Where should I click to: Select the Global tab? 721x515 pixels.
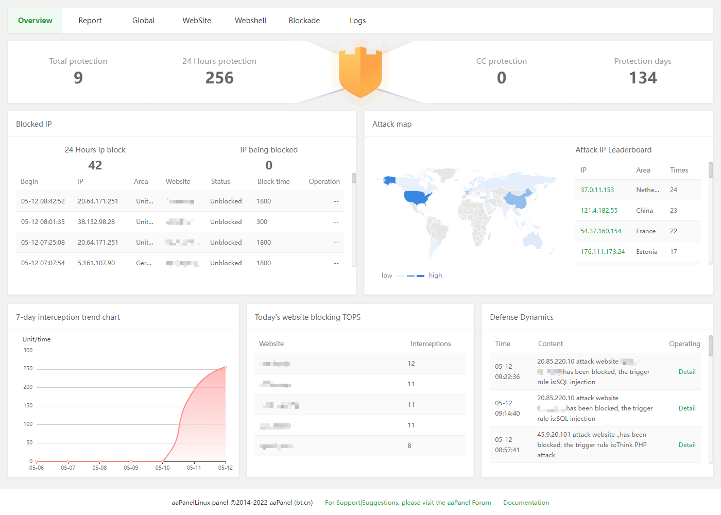click(143, 21)
